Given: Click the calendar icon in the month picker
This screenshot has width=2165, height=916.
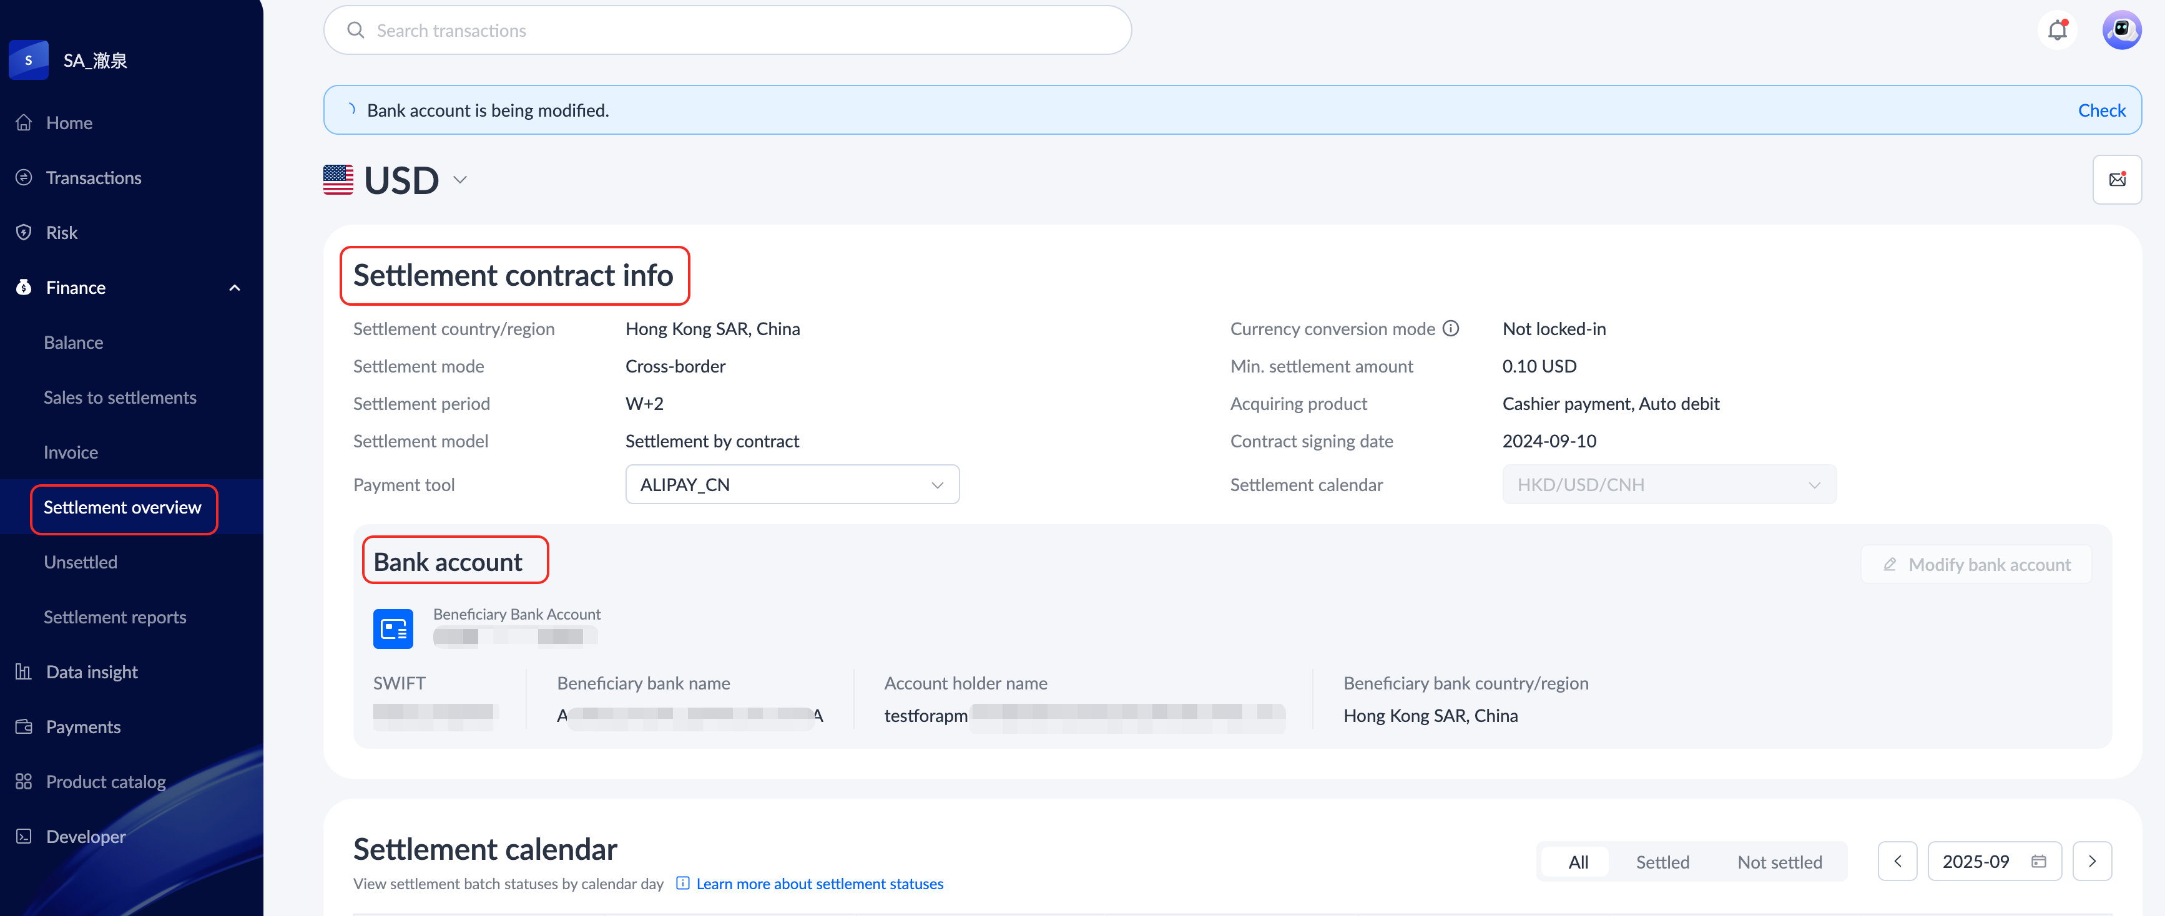Looking at the screenshot, I should (x=2038, y=861).
